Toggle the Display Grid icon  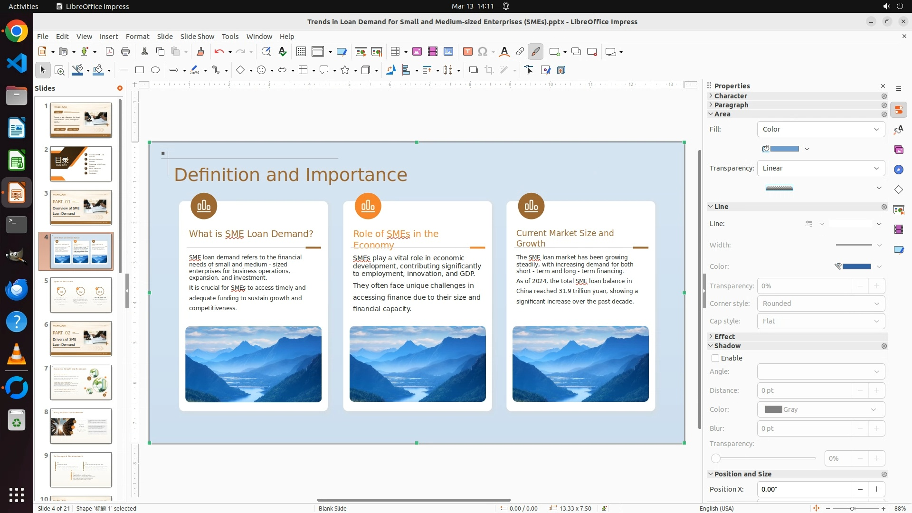(x=301, y=52)
